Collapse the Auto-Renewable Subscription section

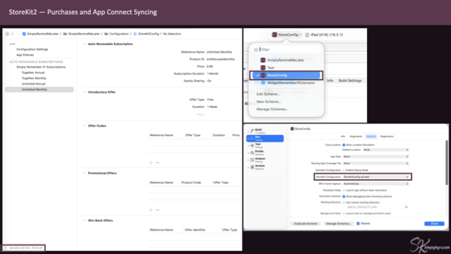tap(85, 44)
